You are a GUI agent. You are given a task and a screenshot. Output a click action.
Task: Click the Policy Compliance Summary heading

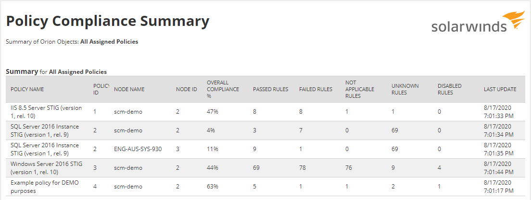tap(108, 21)
